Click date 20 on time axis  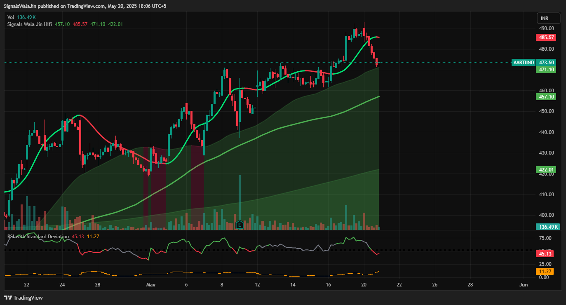click(364, 285)
